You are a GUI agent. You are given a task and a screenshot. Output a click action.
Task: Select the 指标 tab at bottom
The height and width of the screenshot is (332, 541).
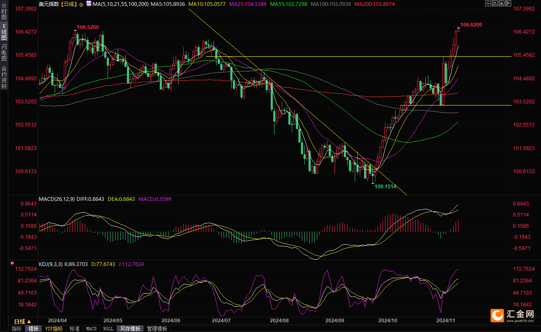(x=17, y=329)
